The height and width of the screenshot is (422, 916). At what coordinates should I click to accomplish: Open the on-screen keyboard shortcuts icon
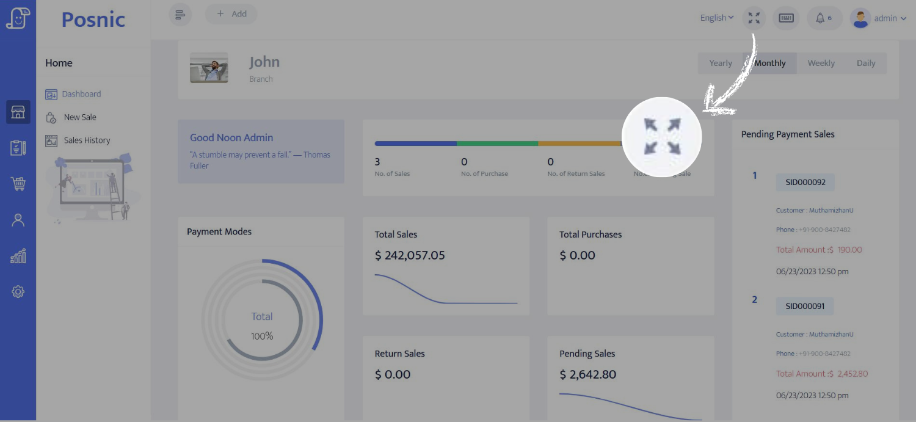(786, 18)
